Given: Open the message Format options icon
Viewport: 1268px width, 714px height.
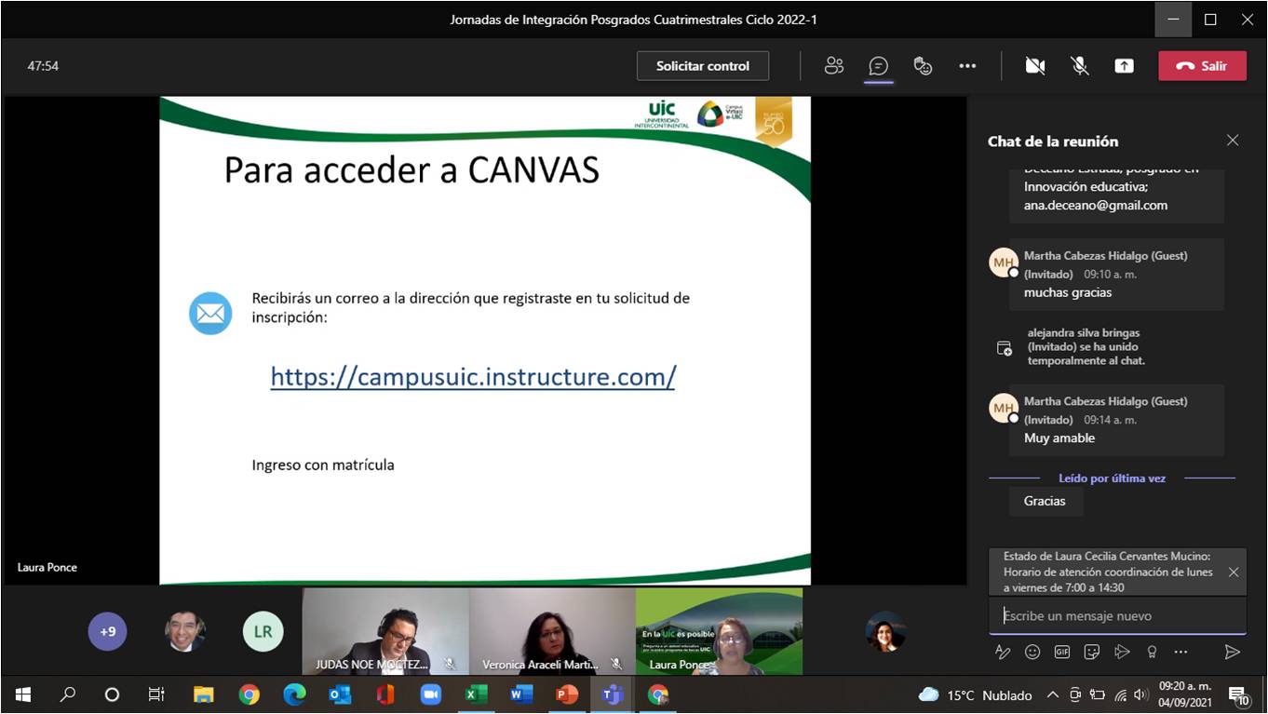Looking at the screenshot, I should pos(1003,653).
